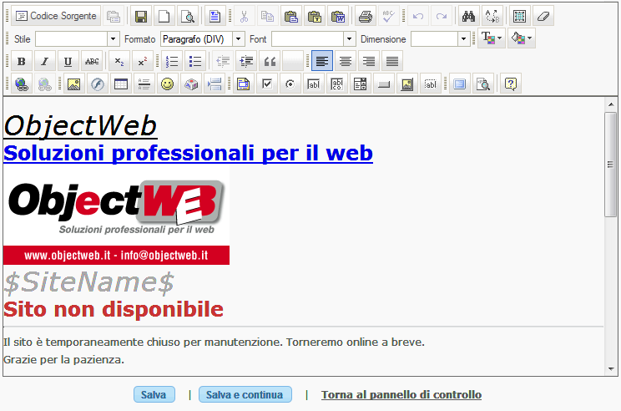
Task: Insert a Flash object
Action: pos(98,84)
